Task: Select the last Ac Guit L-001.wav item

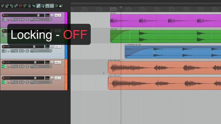Action: tap(164, 83)
